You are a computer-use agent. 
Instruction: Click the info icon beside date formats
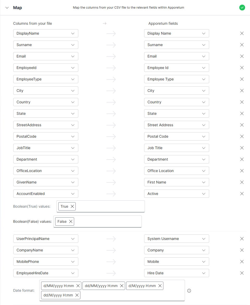click(189, 291)
